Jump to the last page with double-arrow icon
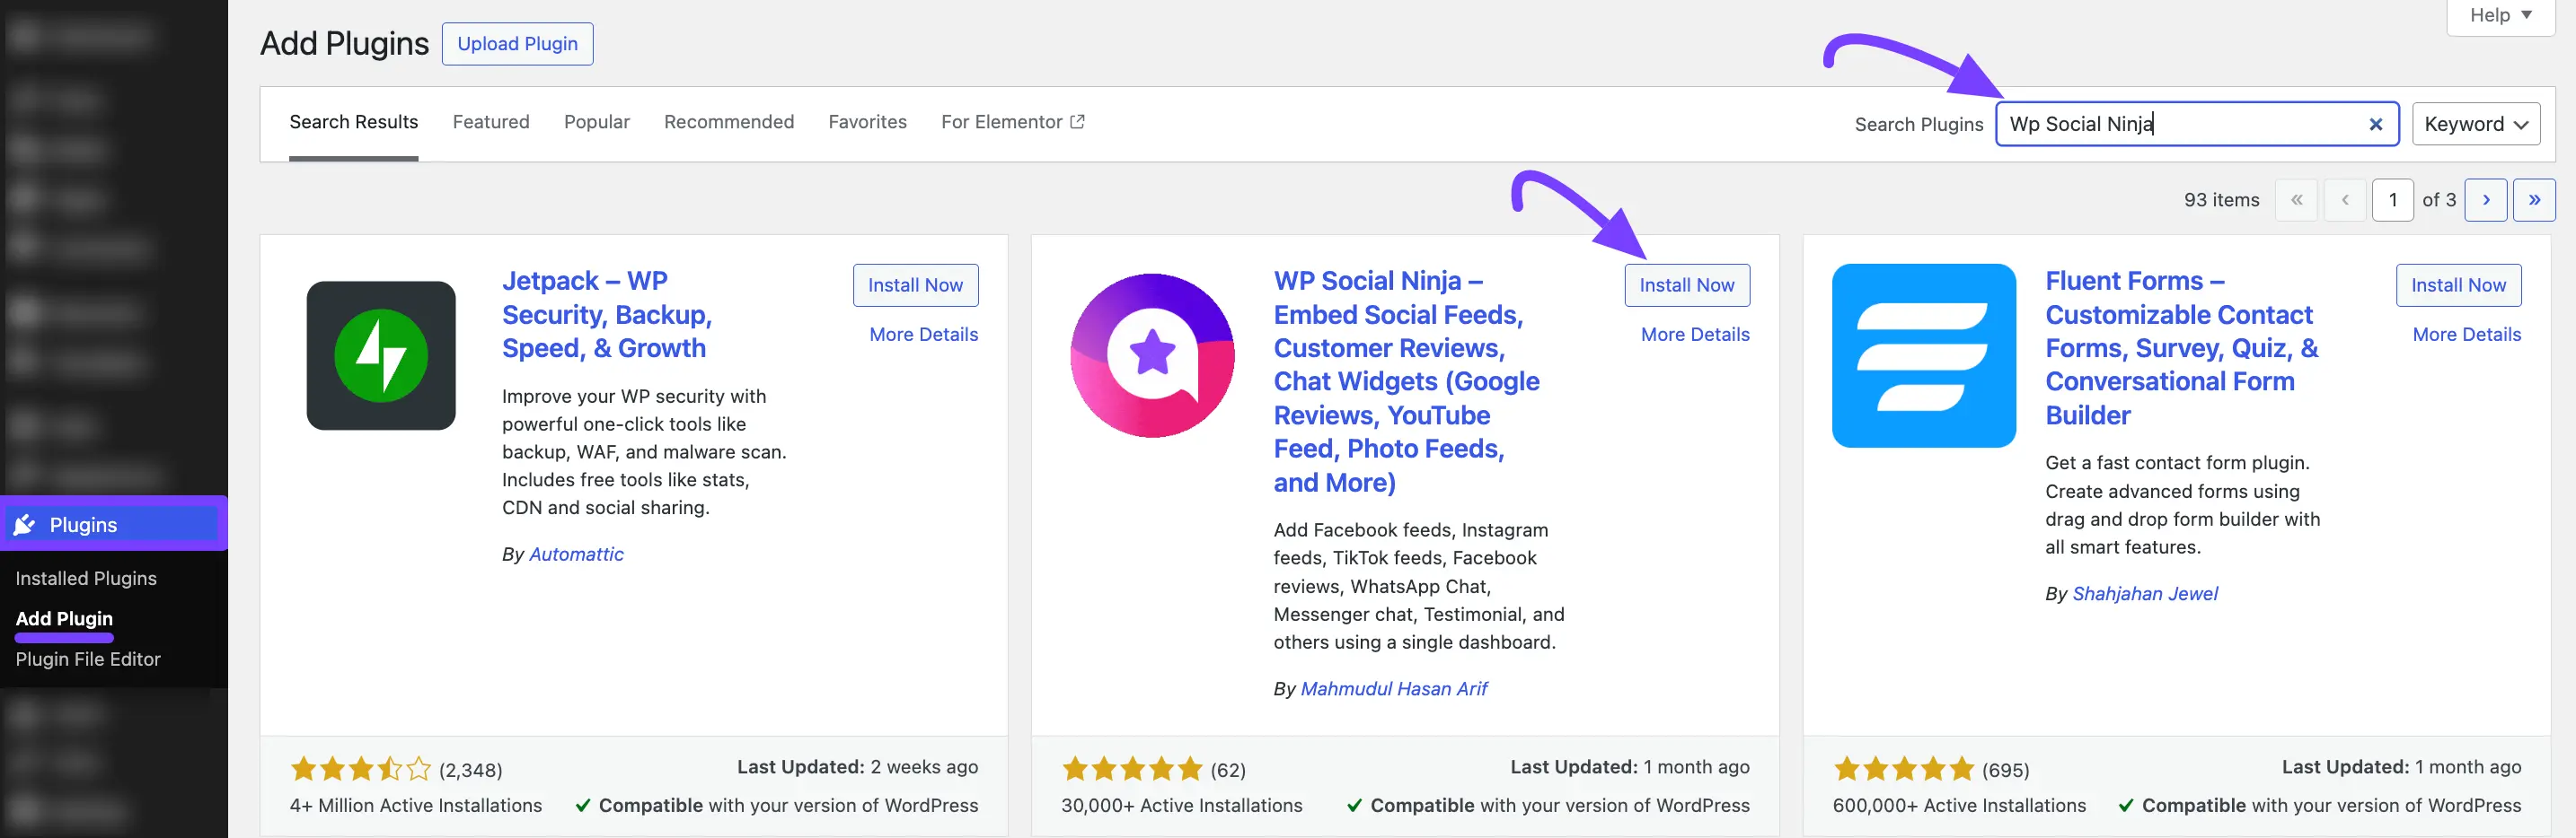Viewport: 2576px width, 838px height. point(2536,199)
